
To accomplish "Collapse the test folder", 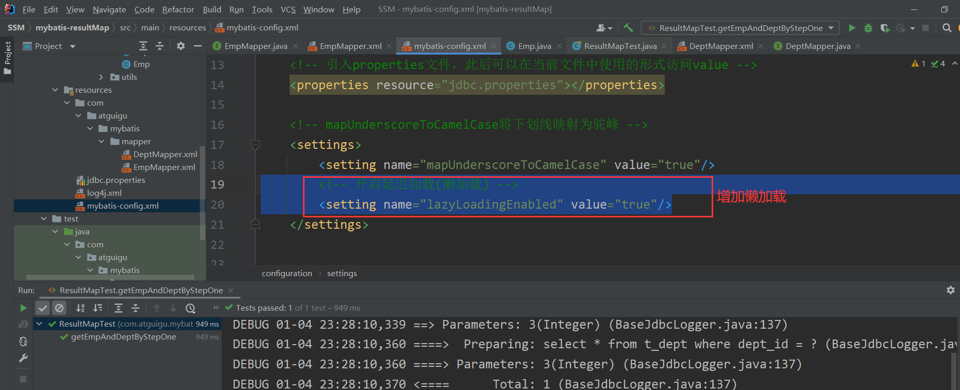I will pyautogui.click(x=44, y=218).
